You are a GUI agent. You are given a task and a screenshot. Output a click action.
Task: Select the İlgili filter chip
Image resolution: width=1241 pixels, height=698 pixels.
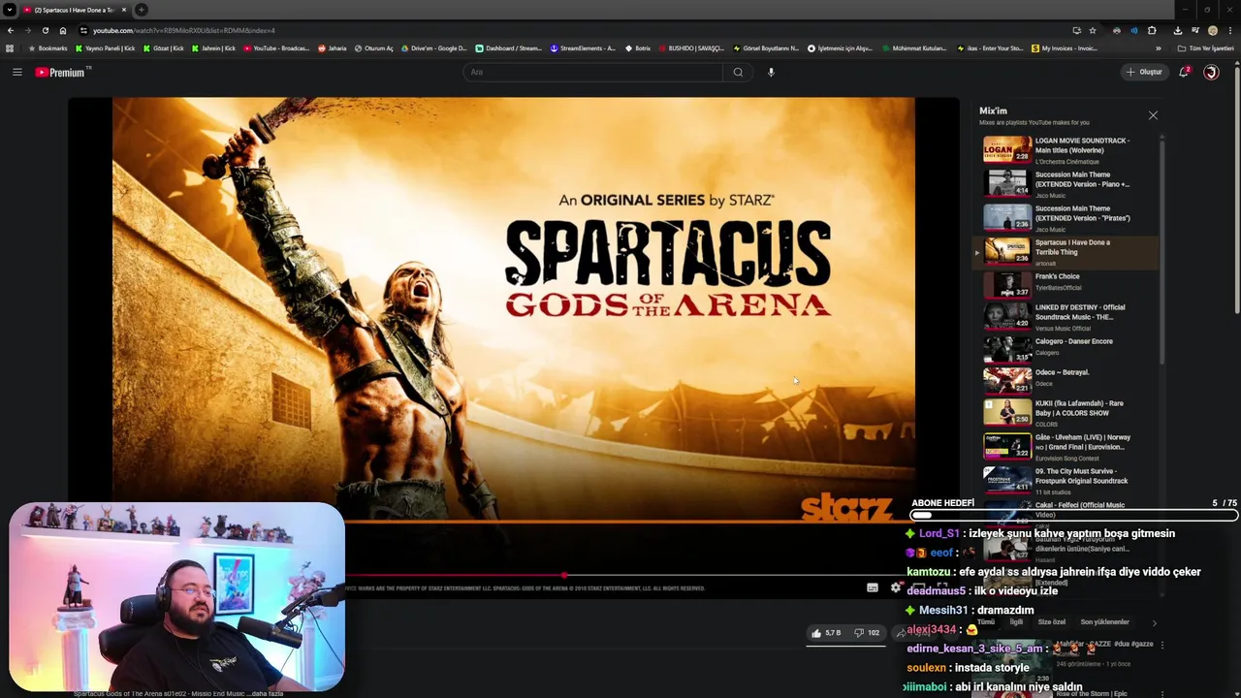click(x=1017, y=622)
